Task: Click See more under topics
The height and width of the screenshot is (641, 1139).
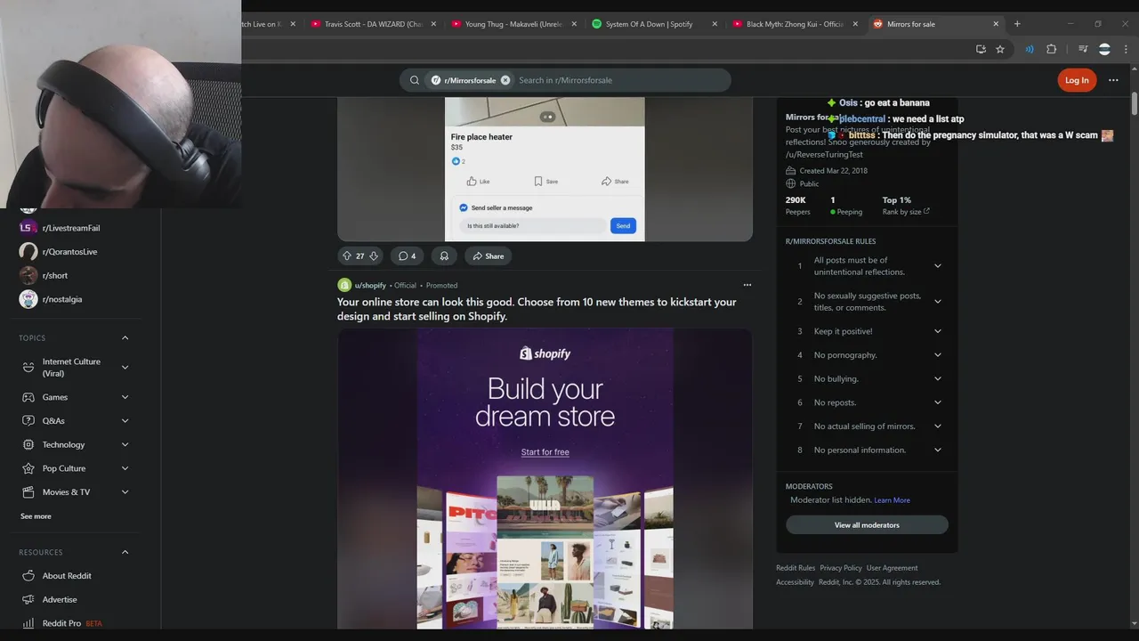Action: click(36, 516)
